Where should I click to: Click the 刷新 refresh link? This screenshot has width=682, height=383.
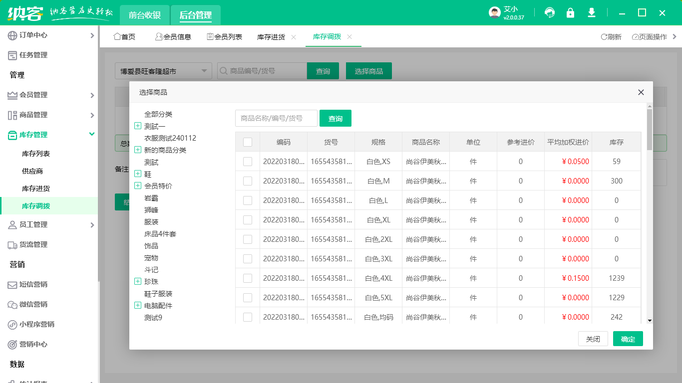[x=611, y=36]
